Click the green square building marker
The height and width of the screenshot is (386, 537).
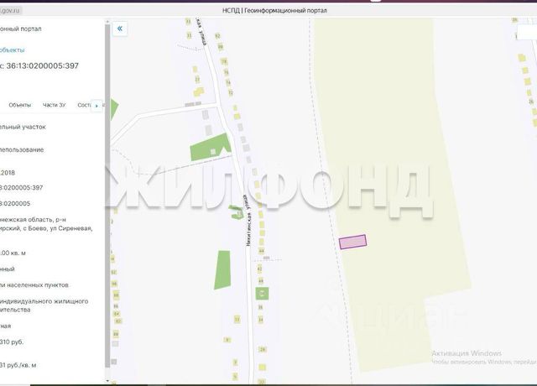point(263,294)
